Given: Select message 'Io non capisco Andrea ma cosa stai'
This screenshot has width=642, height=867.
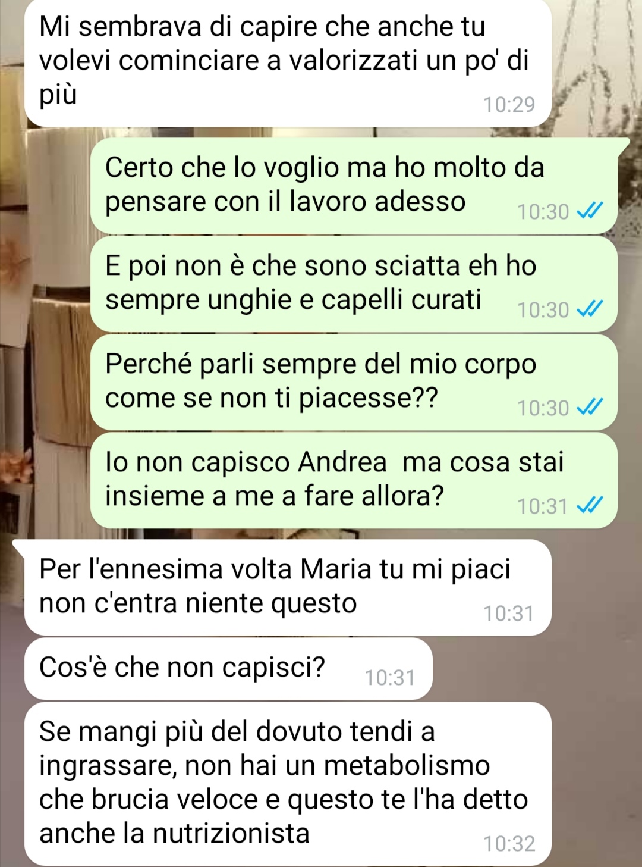Looking at the screenshot, I should tap(354, 480).
